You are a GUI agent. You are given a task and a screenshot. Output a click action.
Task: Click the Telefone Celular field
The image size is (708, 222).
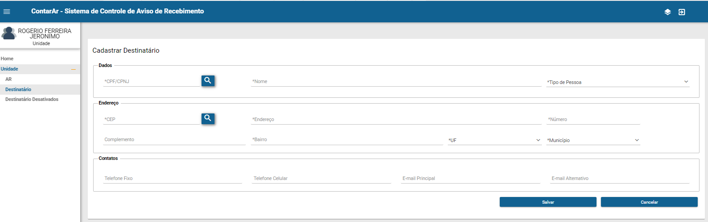point(322,179)
